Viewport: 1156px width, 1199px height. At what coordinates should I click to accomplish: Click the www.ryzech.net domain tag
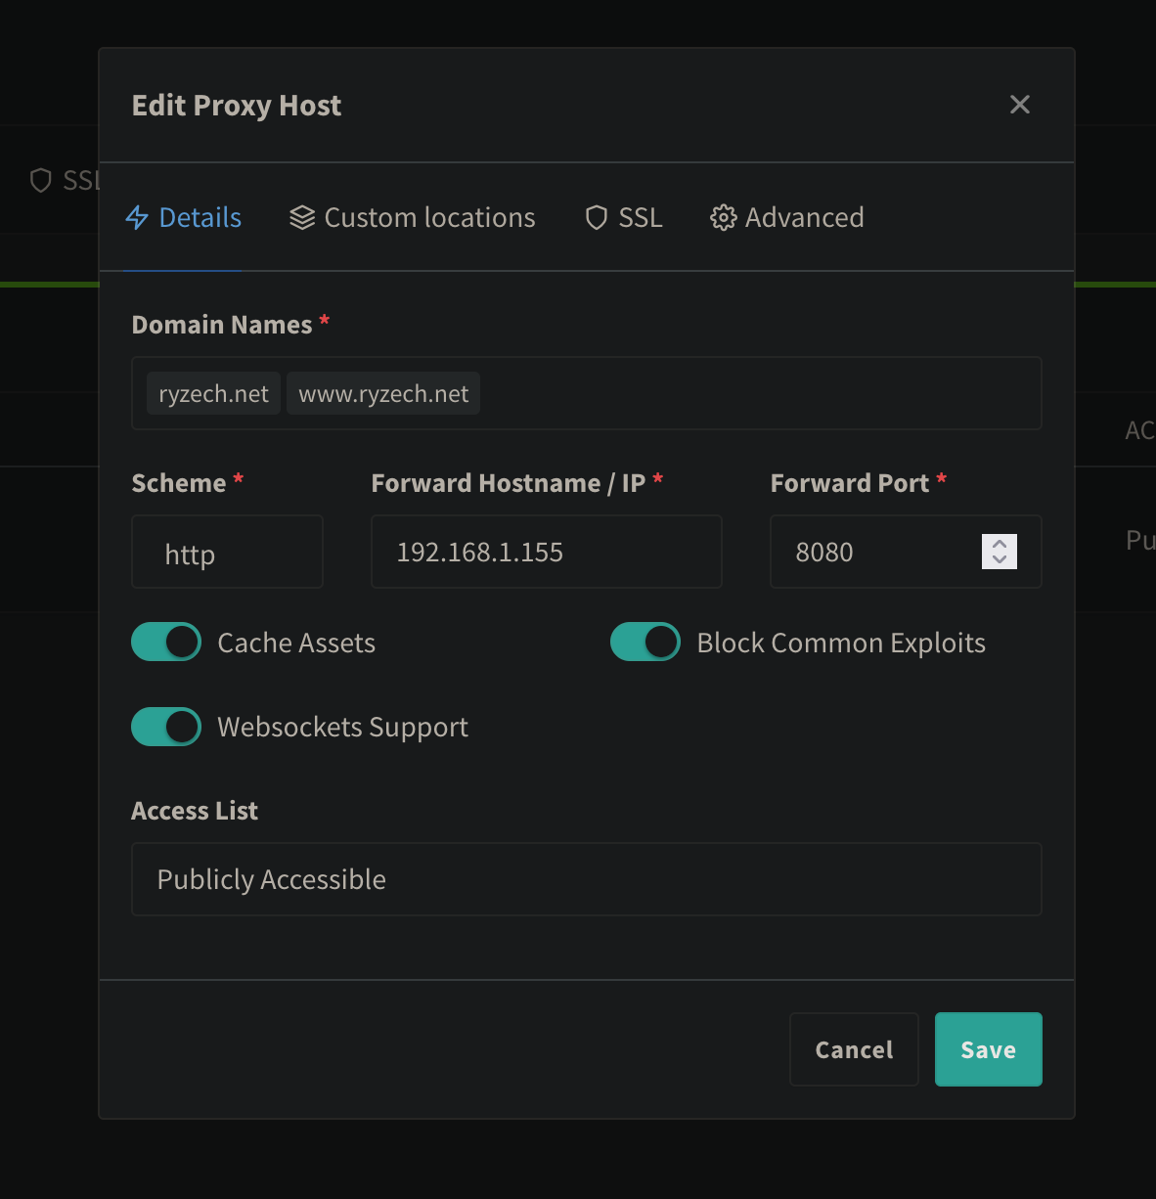[383, 393]
